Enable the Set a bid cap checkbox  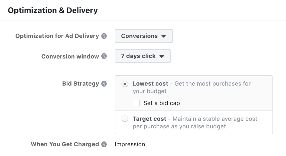coord(136,103)
